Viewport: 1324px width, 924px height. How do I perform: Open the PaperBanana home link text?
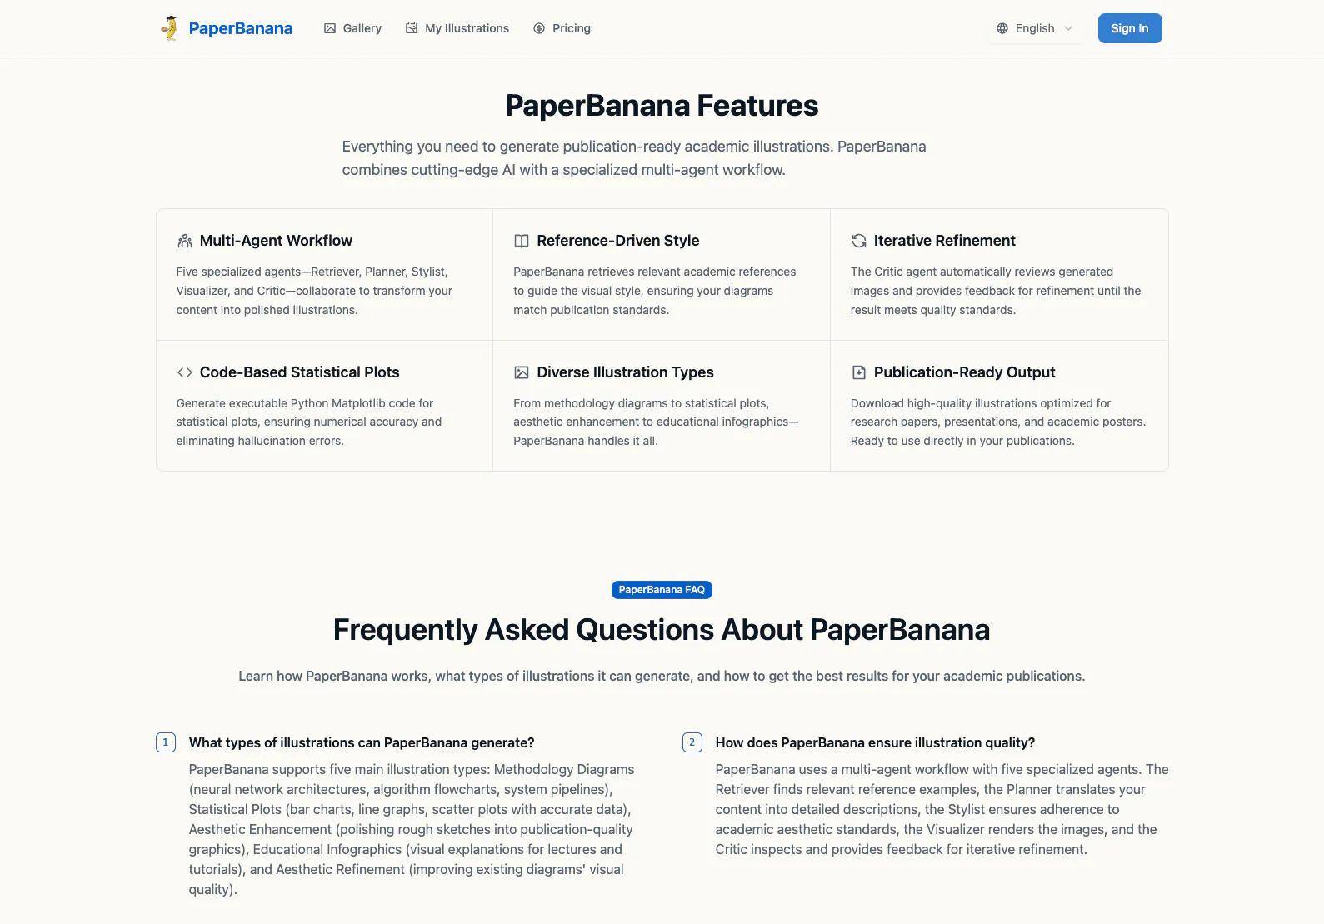pos(241,28)
